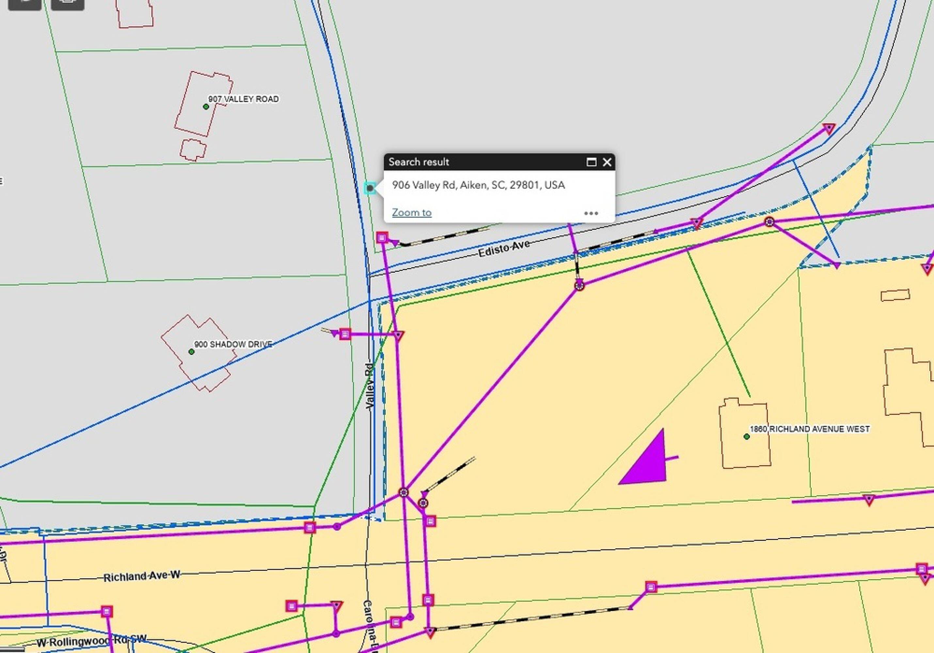Maximize the Search result popup

click(x=591, y=162)
